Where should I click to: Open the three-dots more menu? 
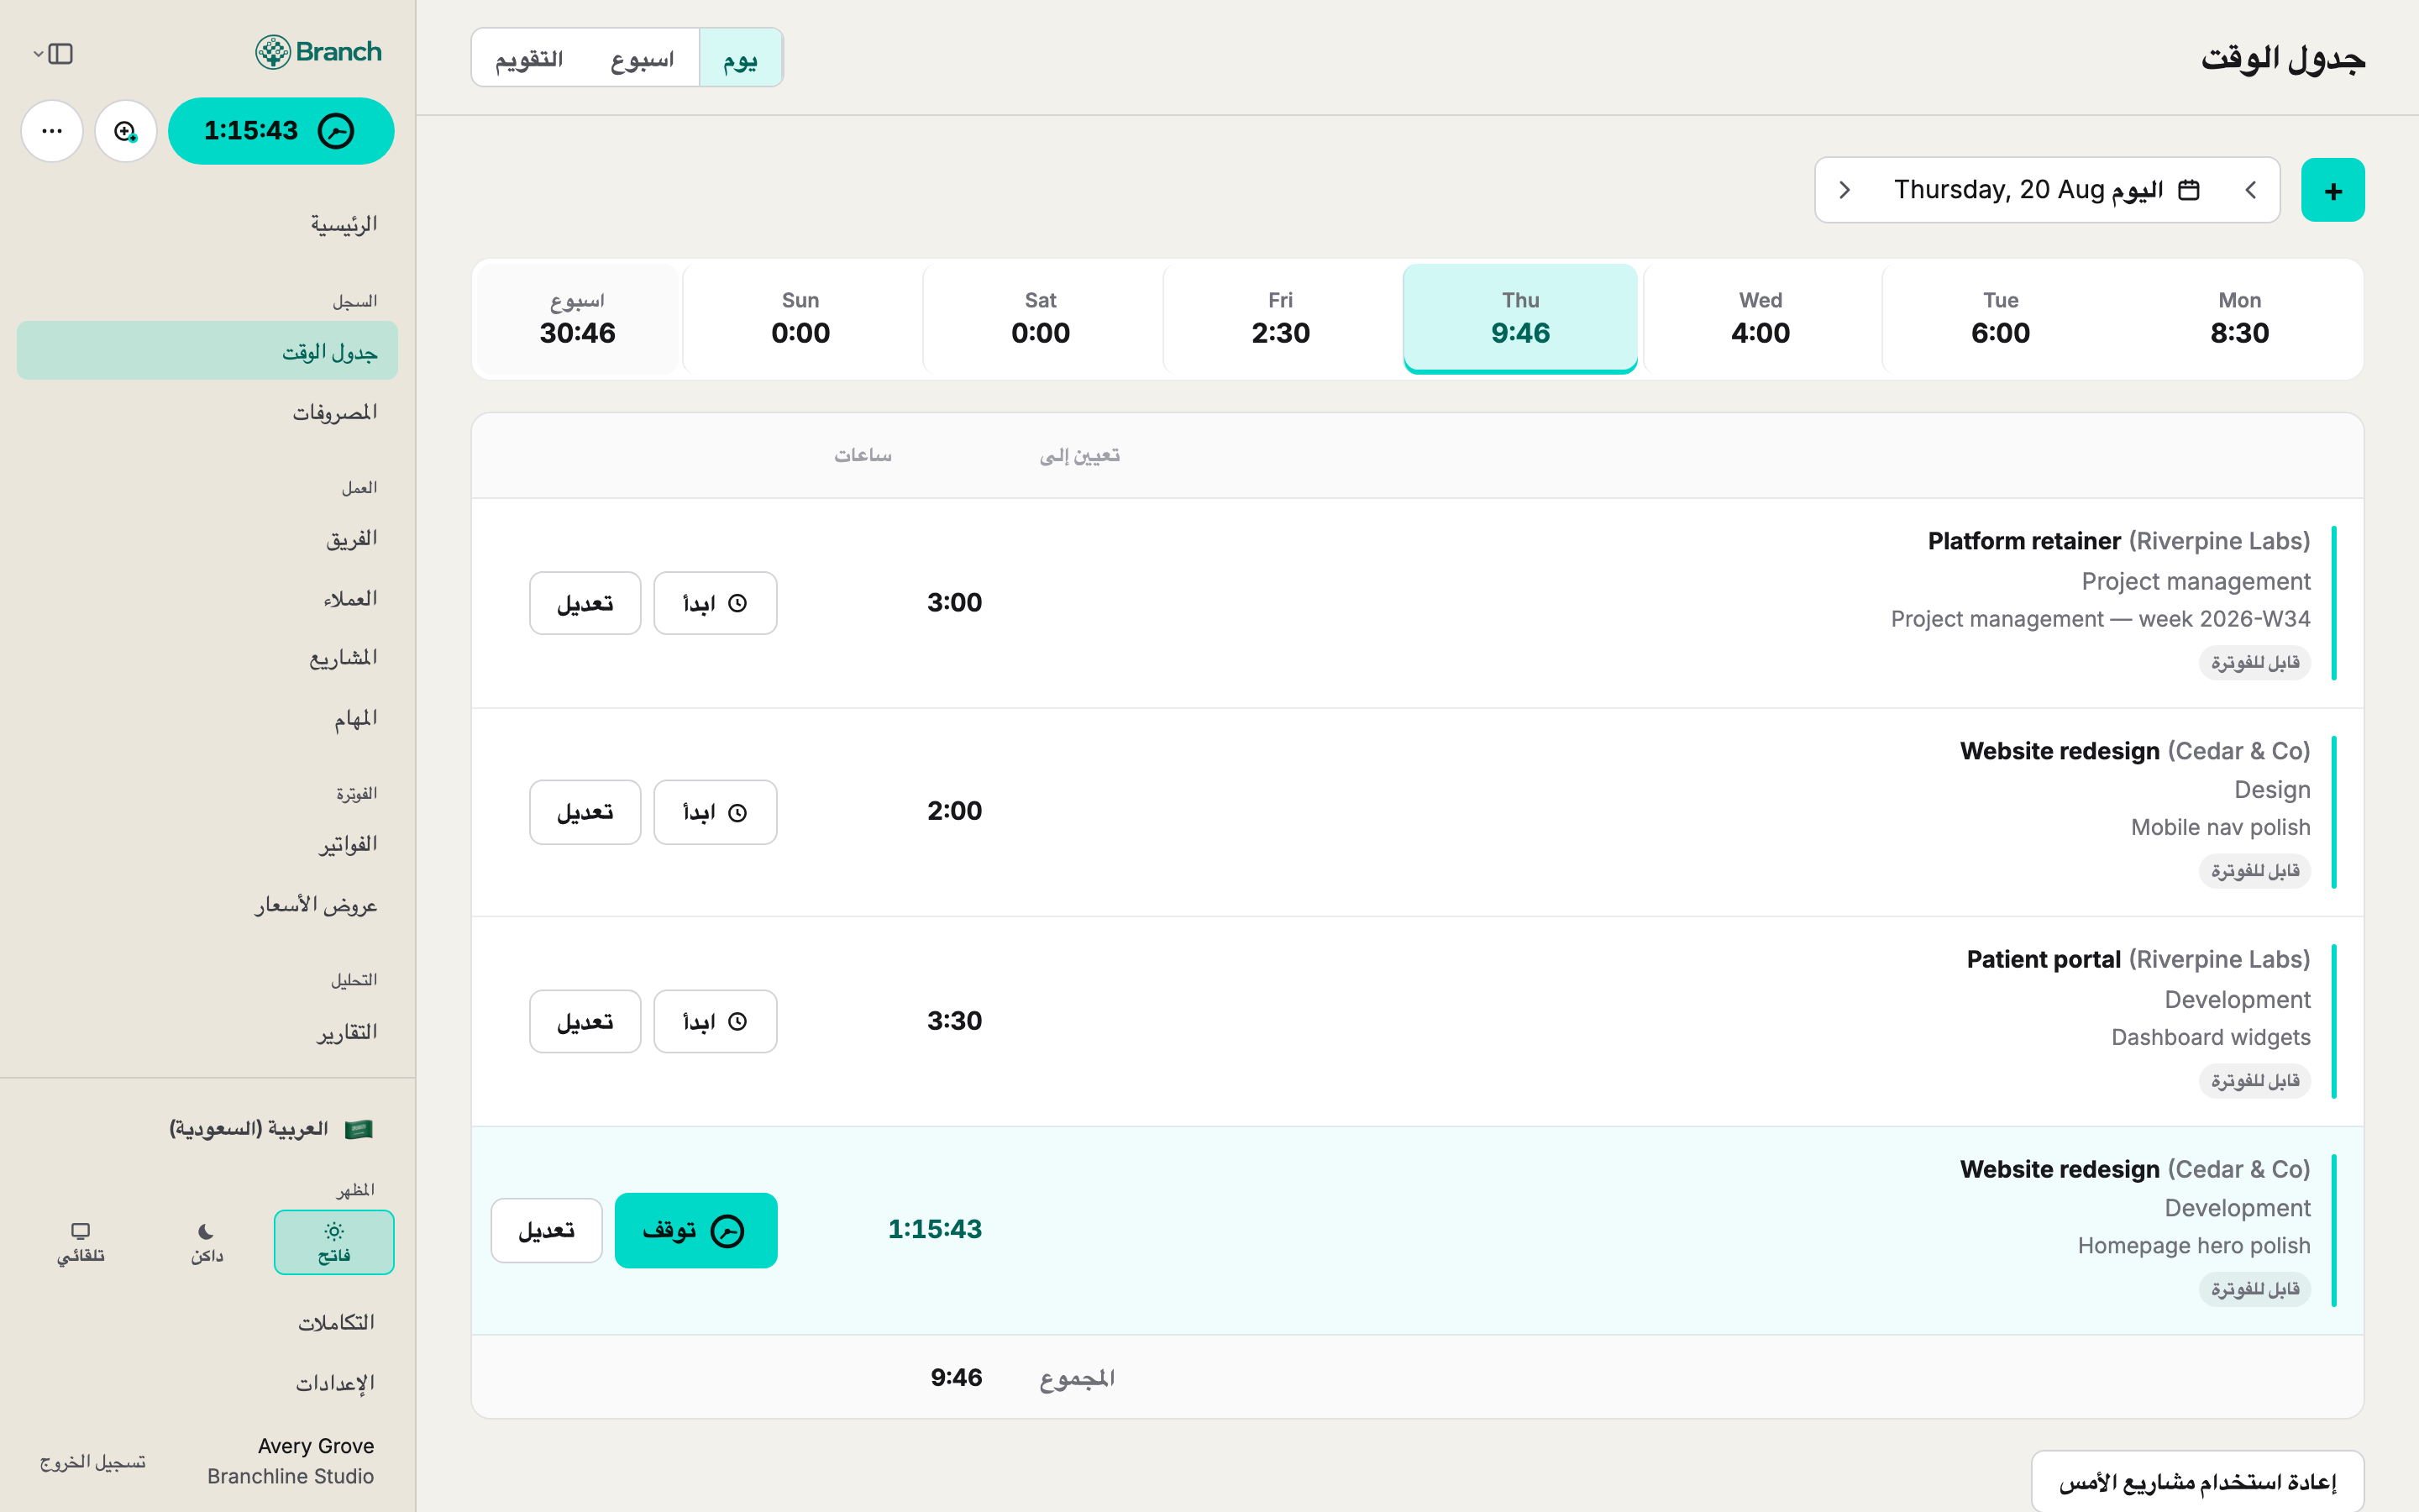tap(52, 131)
